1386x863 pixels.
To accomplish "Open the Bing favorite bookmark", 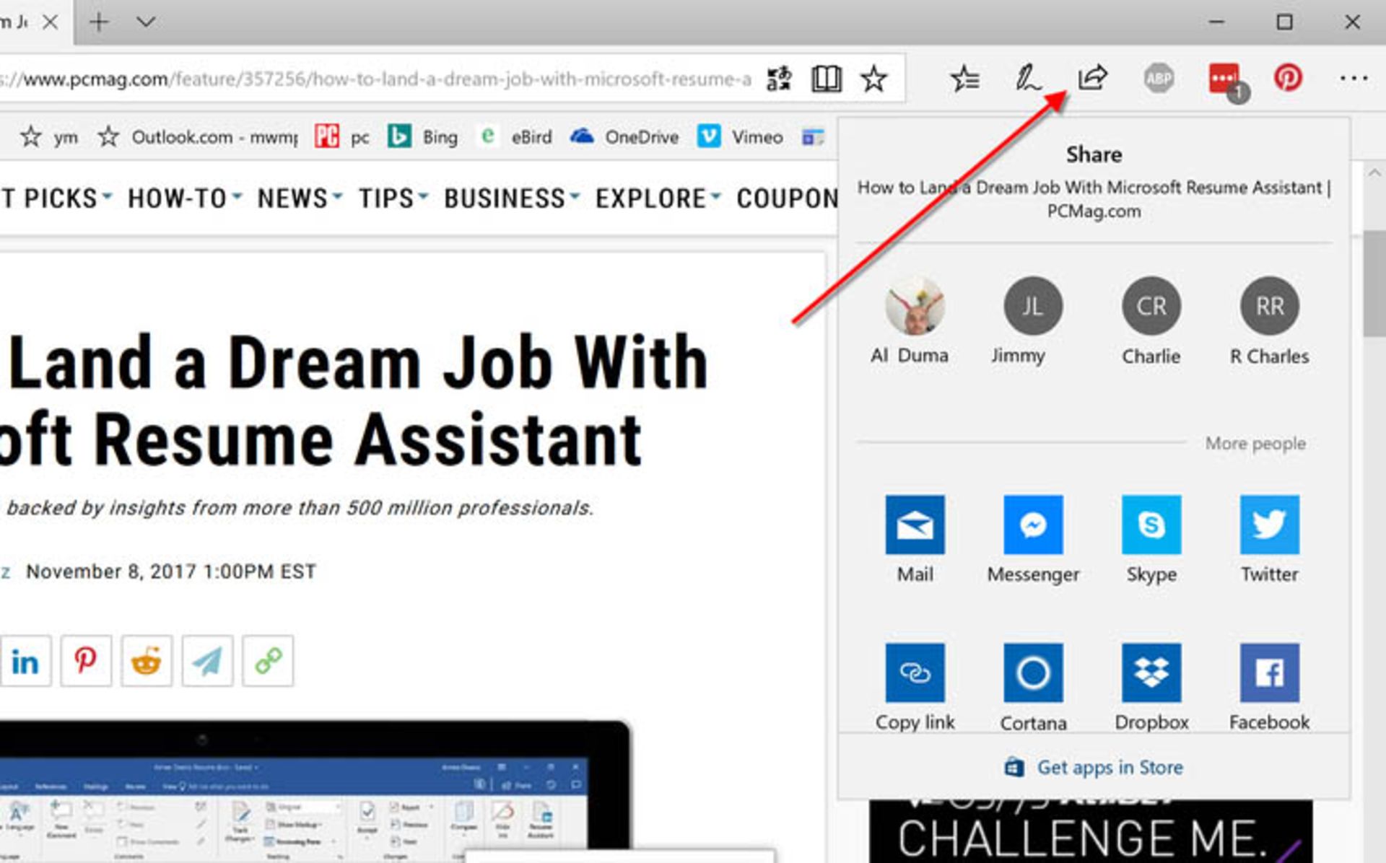I will pos(422,136).
